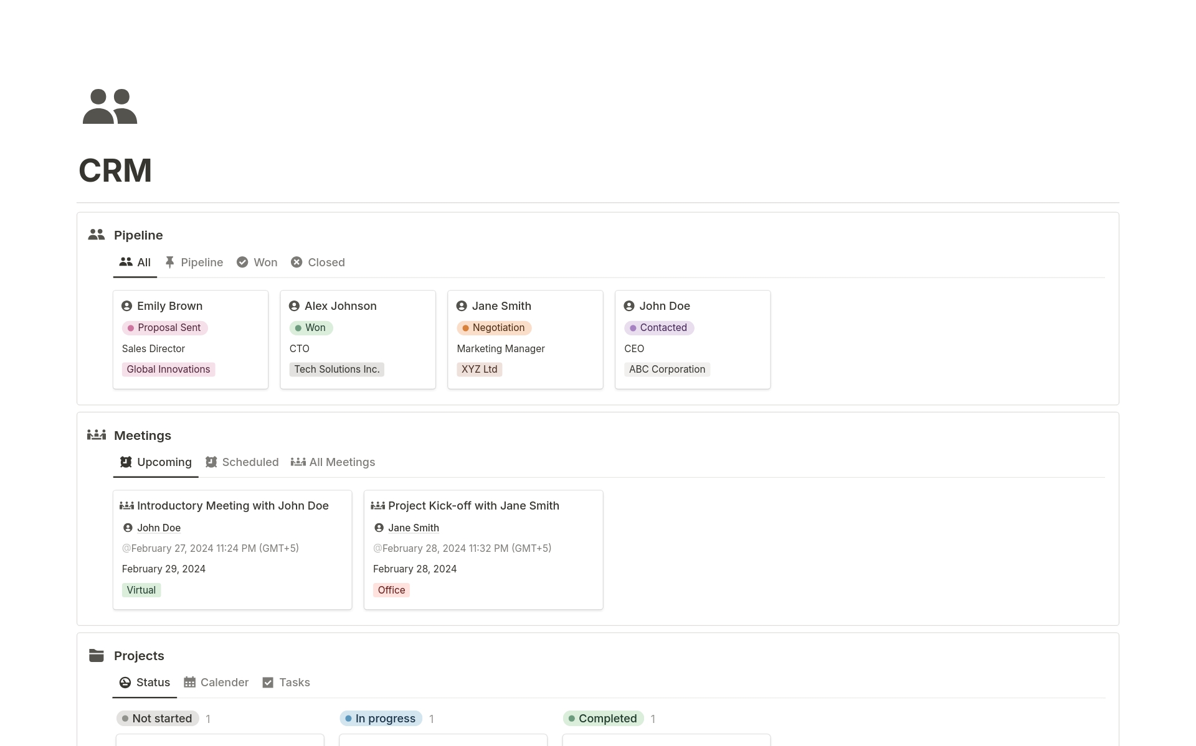Image resolution: width=1196 pixels, height=746 pixels.
Task: Click the meeting icon on the Introductory Meeting card
Action: click(x=126, y=506)
